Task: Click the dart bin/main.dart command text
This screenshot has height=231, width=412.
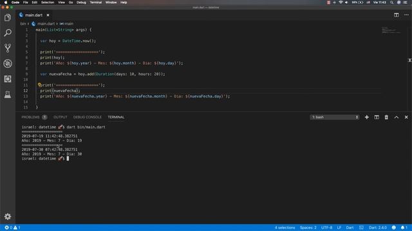Action: pos(86,127)
